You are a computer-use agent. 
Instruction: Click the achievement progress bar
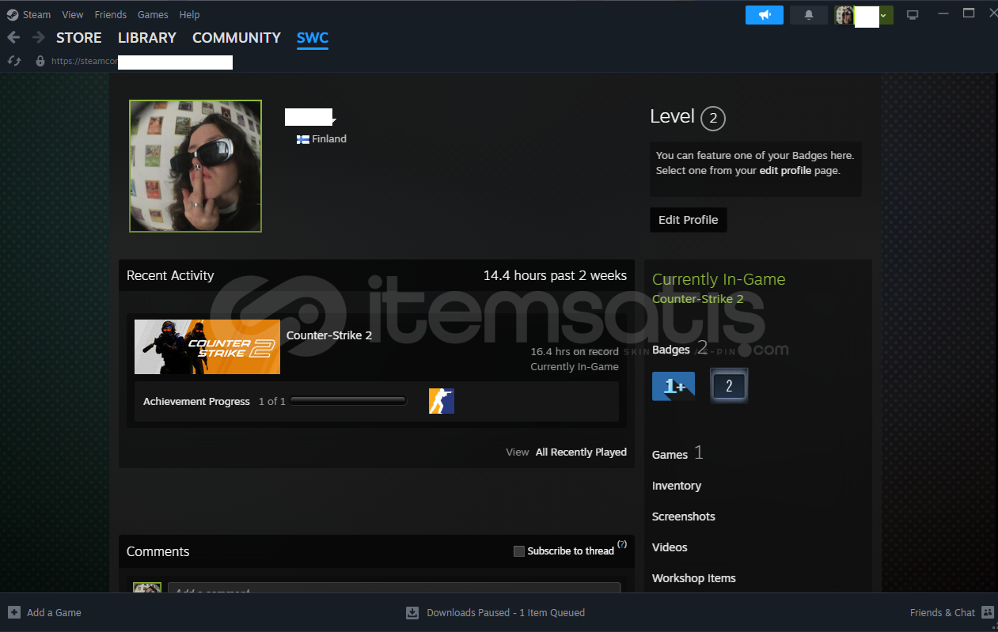(349, 402)
